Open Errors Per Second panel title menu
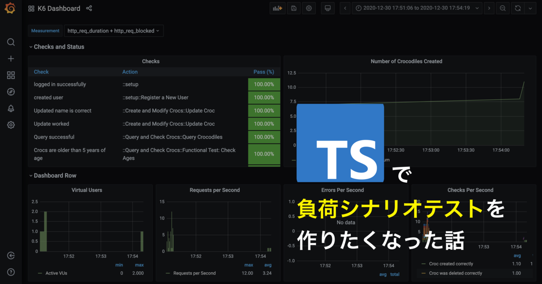Image resolution: width=542 pixels, height=284 pixels. [342, 190]
